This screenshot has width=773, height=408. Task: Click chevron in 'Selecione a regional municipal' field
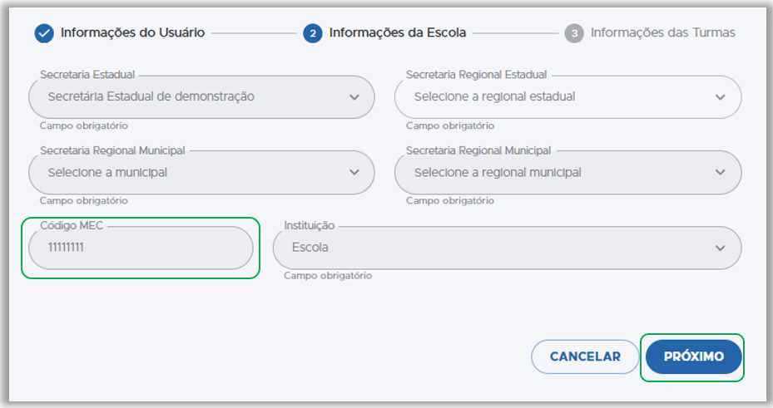(721, 173)
